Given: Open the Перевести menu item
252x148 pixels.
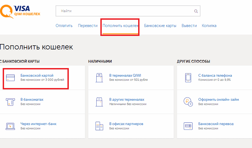Looking at the screenshot, I should click(88, 26).
